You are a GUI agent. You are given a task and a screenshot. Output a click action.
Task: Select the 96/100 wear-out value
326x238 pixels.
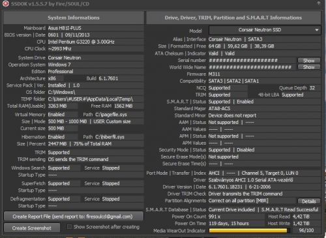point(306,230)
